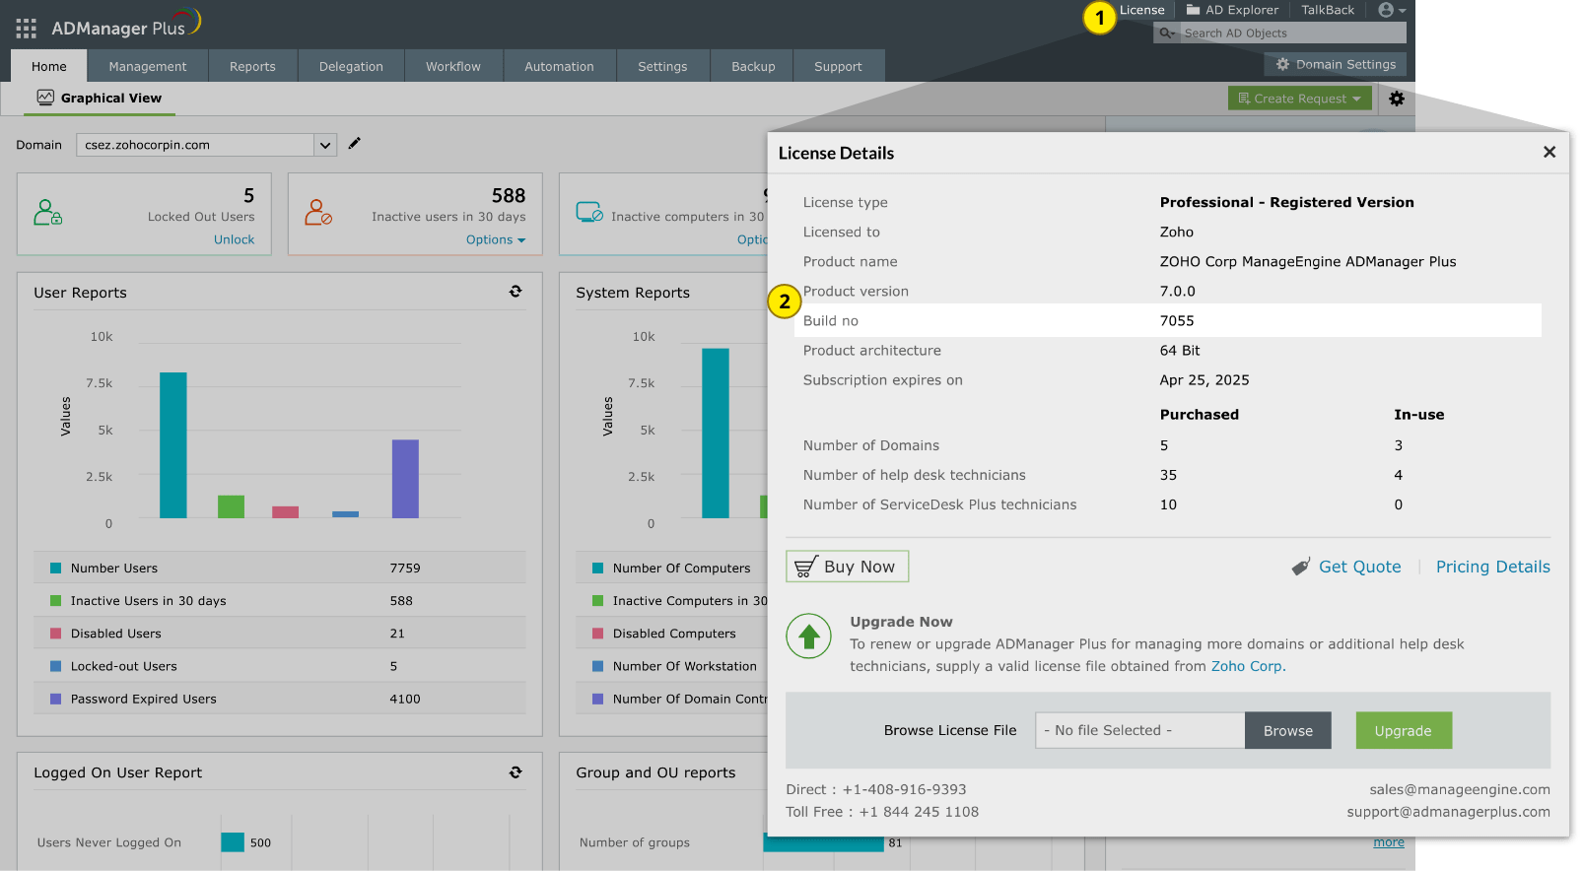Screen dimensions: 1583x871
Task: Click the user account avatar icon
Action: (x=1388, y=10)
